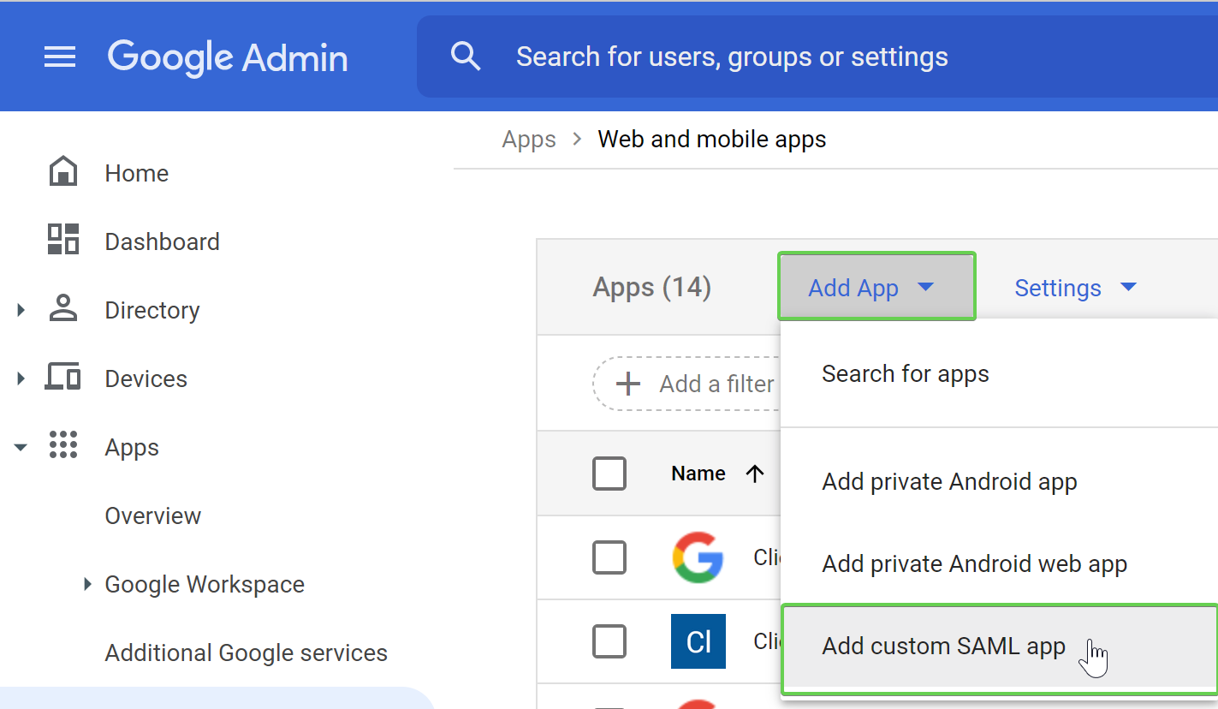The image size is (1218, 709).
Task: Open Devices in sidebar
Action: [x=146, y=378]
